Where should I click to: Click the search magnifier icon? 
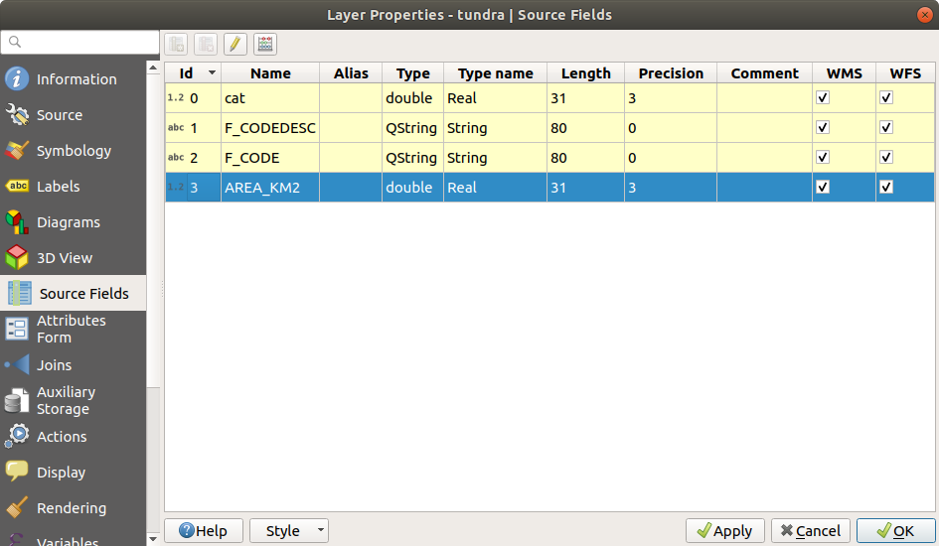coord(15,42)
